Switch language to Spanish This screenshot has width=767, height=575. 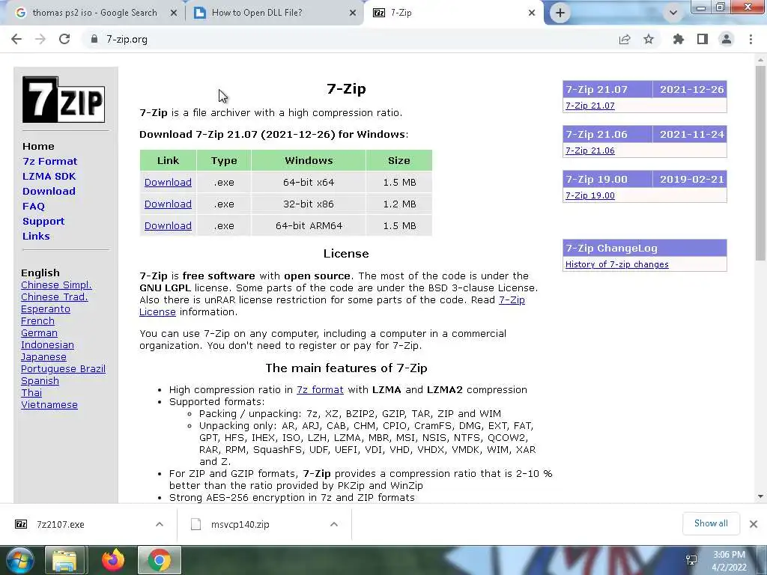(x=40, y=381)
